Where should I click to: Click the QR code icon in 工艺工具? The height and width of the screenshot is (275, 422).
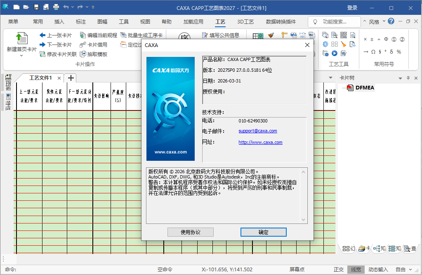[x=343, y=35]
